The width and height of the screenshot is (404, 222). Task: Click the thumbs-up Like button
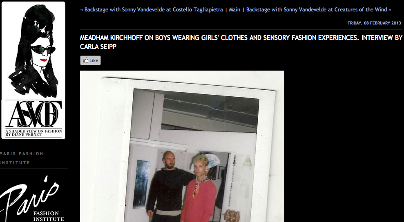click(90, 60)
